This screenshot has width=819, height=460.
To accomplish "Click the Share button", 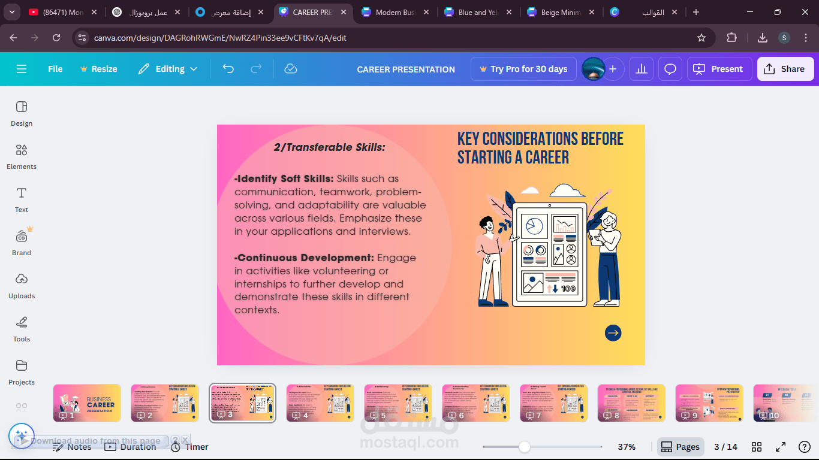I will [x=785, y=69].
